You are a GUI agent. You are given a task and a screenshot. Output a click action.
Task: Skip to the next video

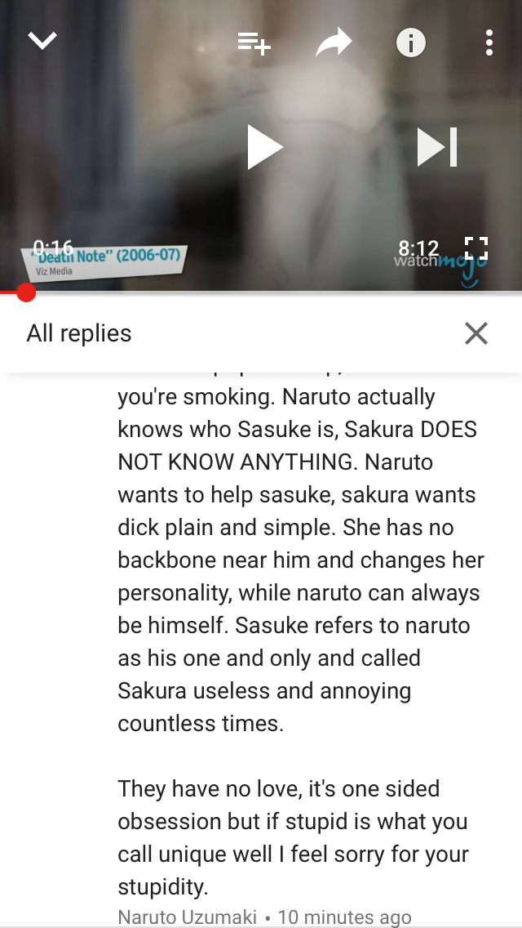[437, 147]
